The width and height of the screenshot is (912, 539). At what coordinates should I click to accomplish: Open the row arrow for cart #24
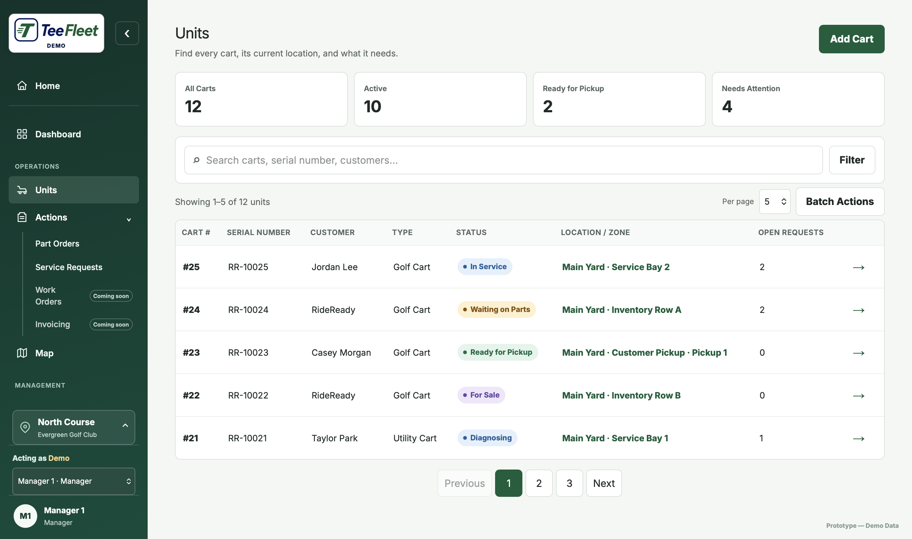tap(858, 310)
